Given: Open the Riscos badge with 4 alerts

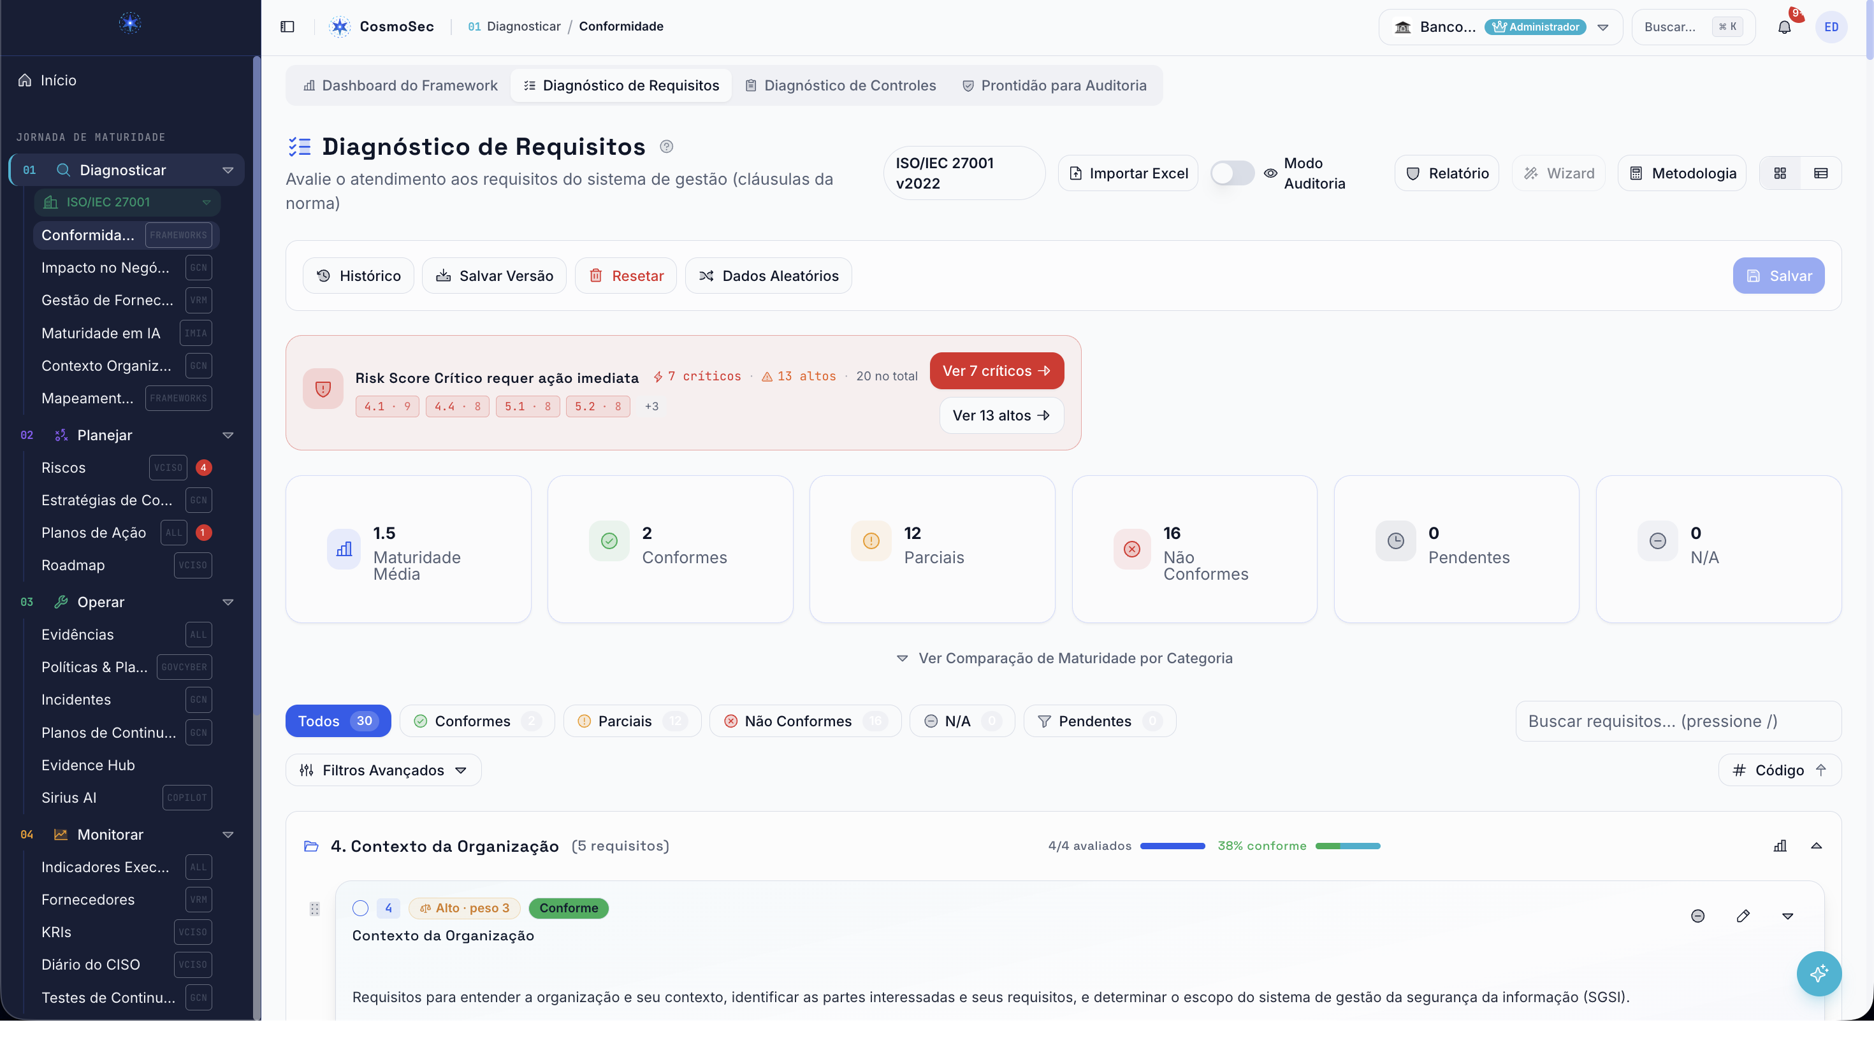Looking at the screenshot, I should coord(204,468).
